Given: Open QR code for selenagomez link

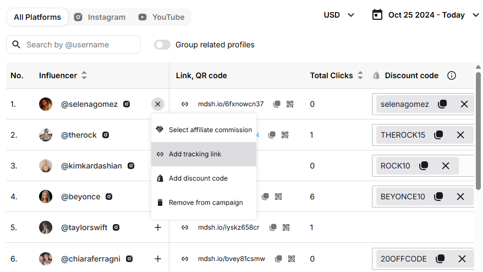Looking at the screenshot, I should [290, 104].
